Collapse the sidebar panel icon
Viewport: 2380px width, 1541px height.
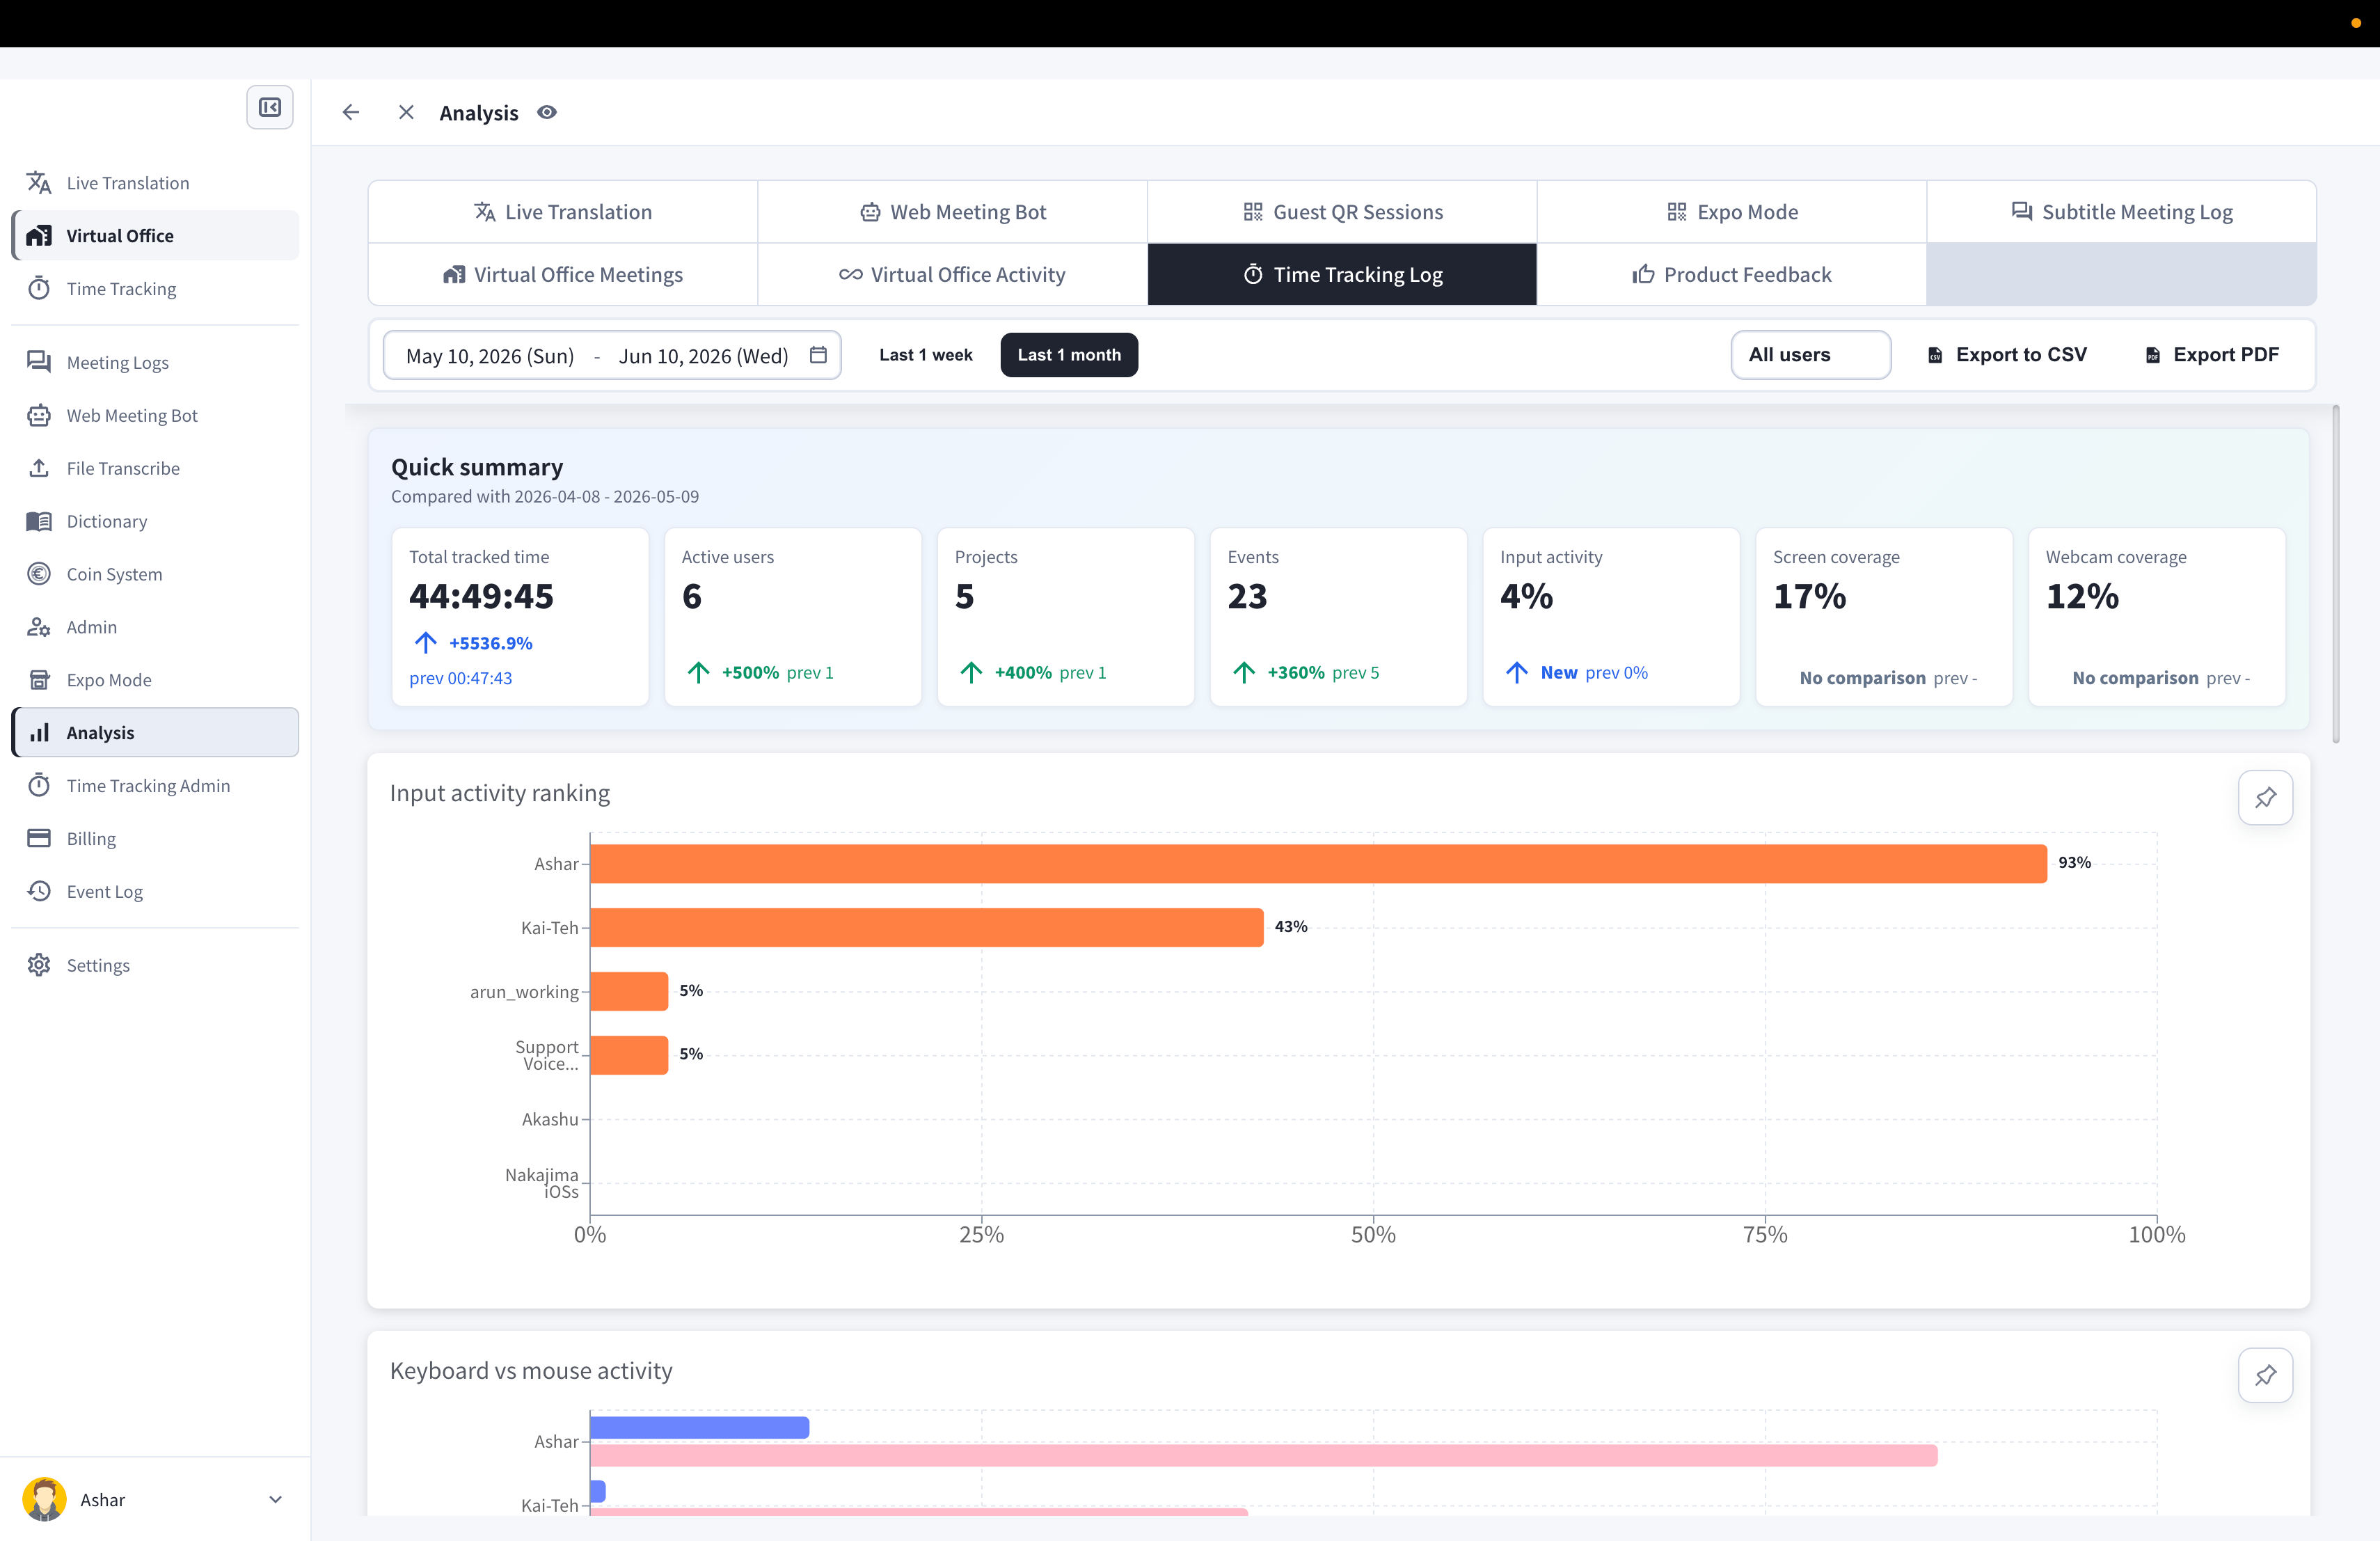(270, 108)
